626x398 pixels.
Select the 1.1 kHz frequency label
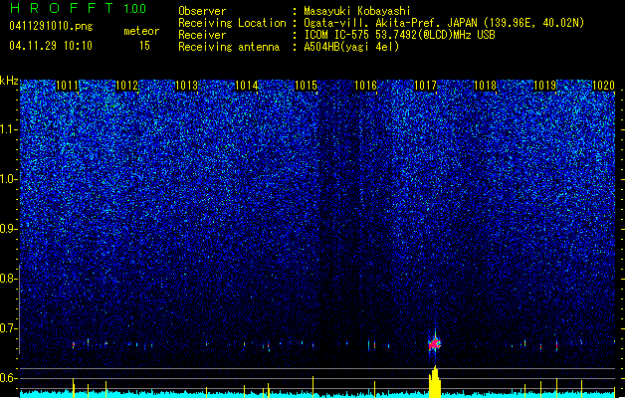(8, 129)
